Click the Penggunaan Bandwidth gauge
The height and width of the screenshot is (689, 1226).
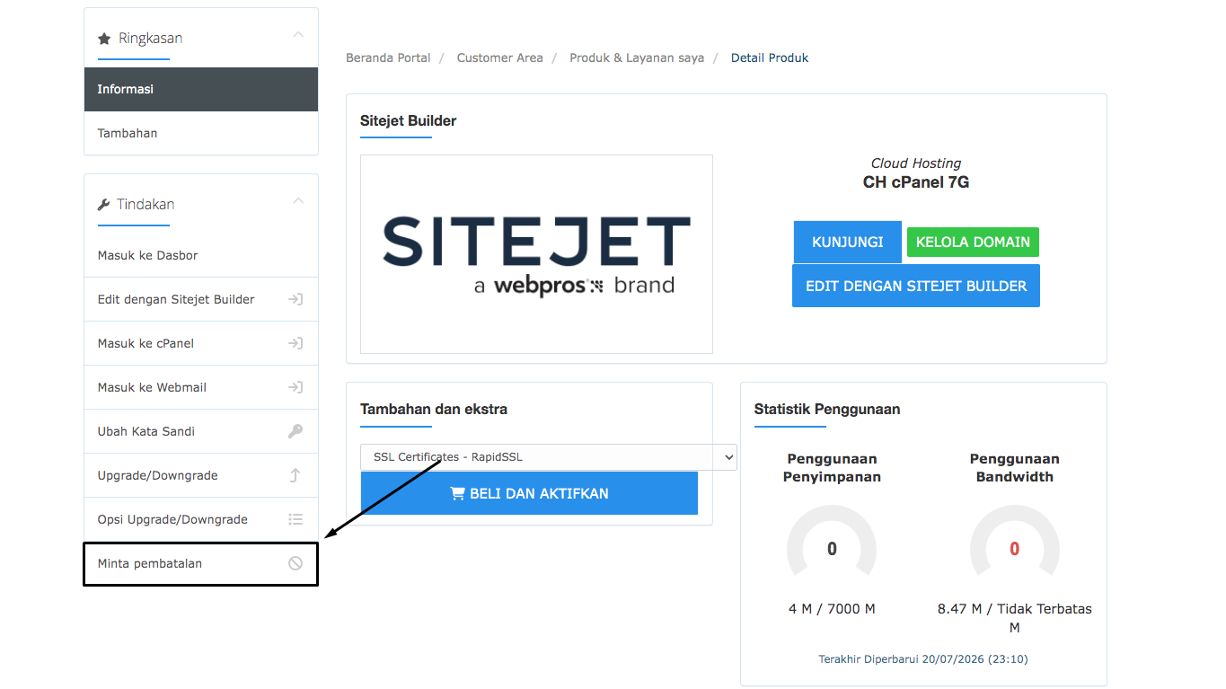(1015, 541)
